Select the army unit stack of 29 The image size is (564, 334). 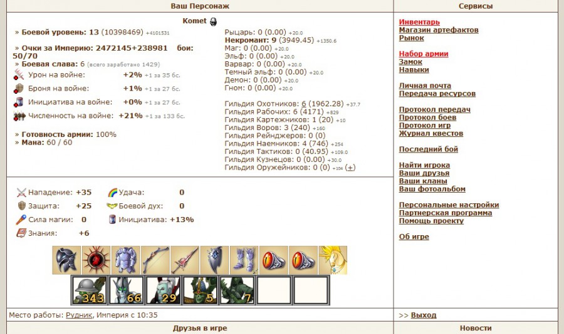click(x=164, y=291)
